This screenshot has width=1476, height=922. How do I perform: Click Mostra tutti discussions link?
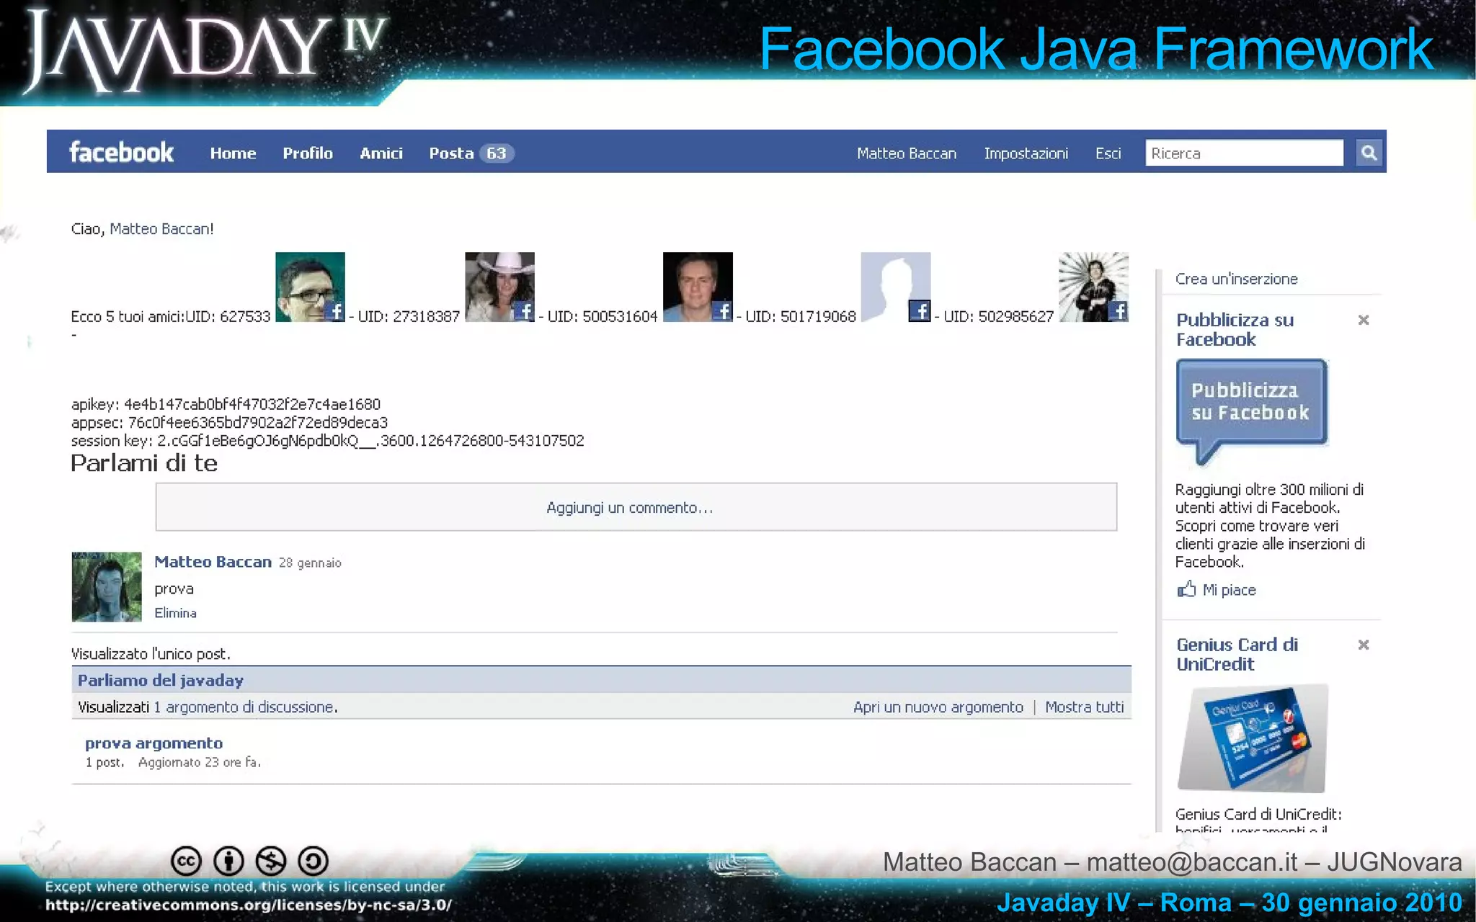tap(1085, 707)
